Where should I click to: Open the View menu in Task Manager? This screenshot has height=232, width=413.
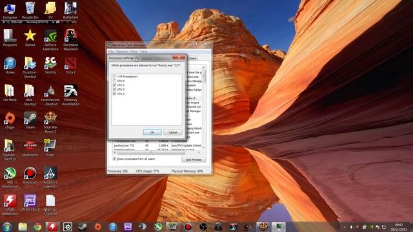point(134,52)
